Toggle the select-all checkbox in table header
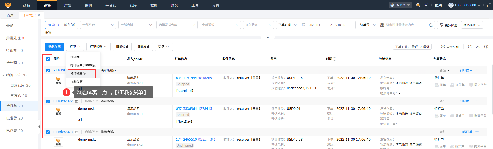Viewport: 493px width, 149px height. click(x=48, y=59)
